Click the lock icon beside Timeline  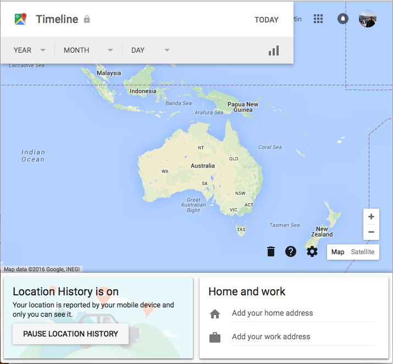(87, 19)
